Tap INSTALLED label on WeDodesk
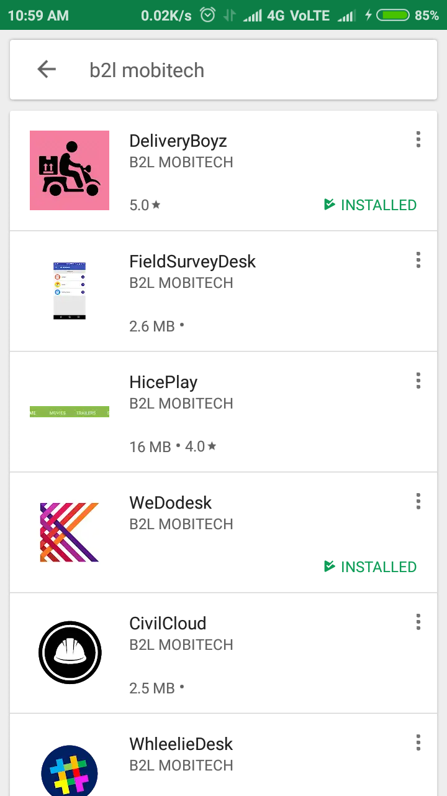 pos(371,567)
